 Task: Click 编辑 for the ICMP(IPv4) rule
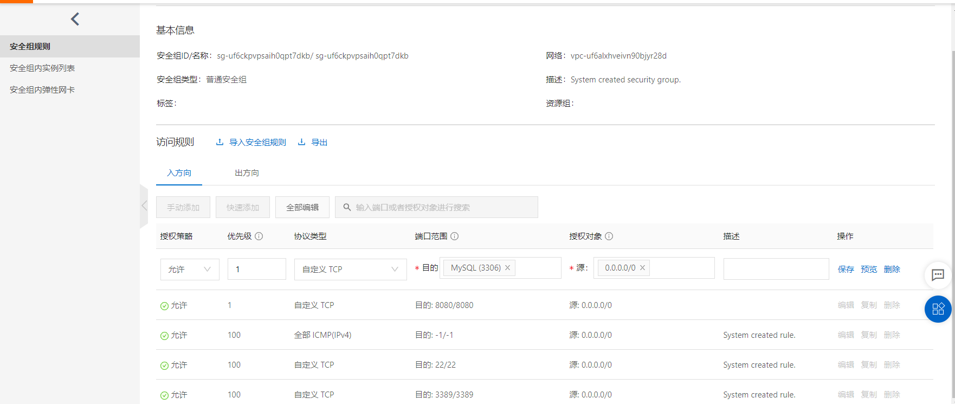point(846,335)
